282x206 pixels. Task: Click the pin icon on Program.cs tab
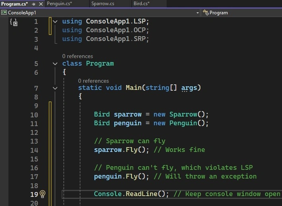pyautogui.click(x=33, y=4)
